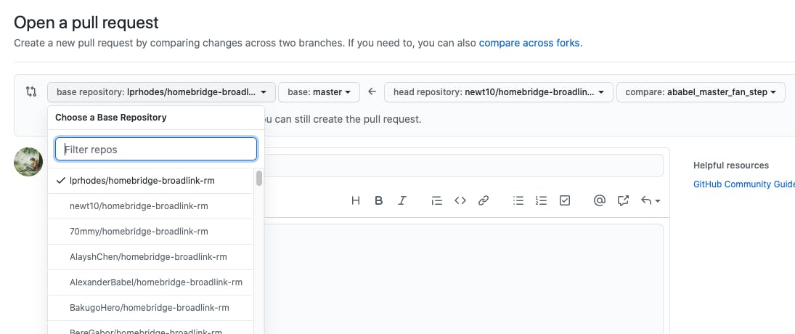
Task: Open the GitHub Community Guide link
Action: [743, 184]
